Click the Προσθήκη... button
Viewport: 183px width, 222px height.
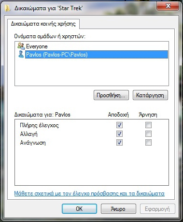[111, 95]
